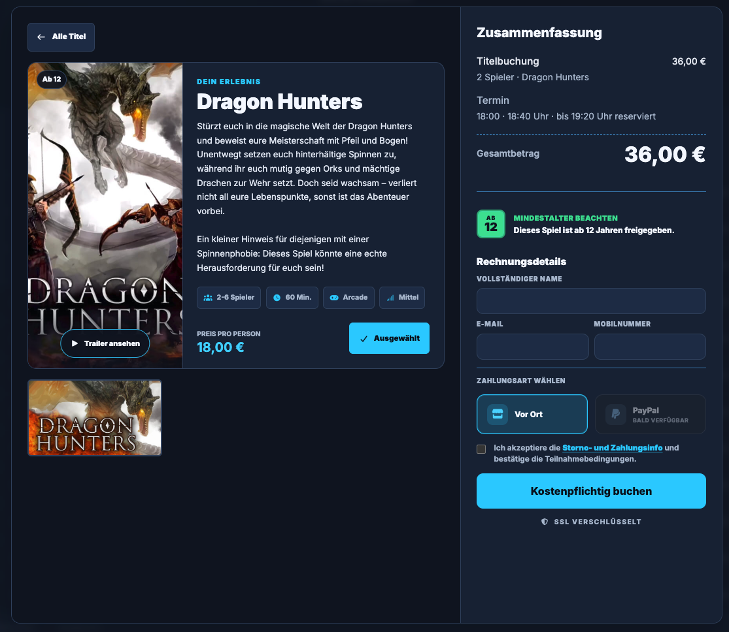Click Kostenpflichtig buchen to book

pyautogui.click(x=591, y=491)
